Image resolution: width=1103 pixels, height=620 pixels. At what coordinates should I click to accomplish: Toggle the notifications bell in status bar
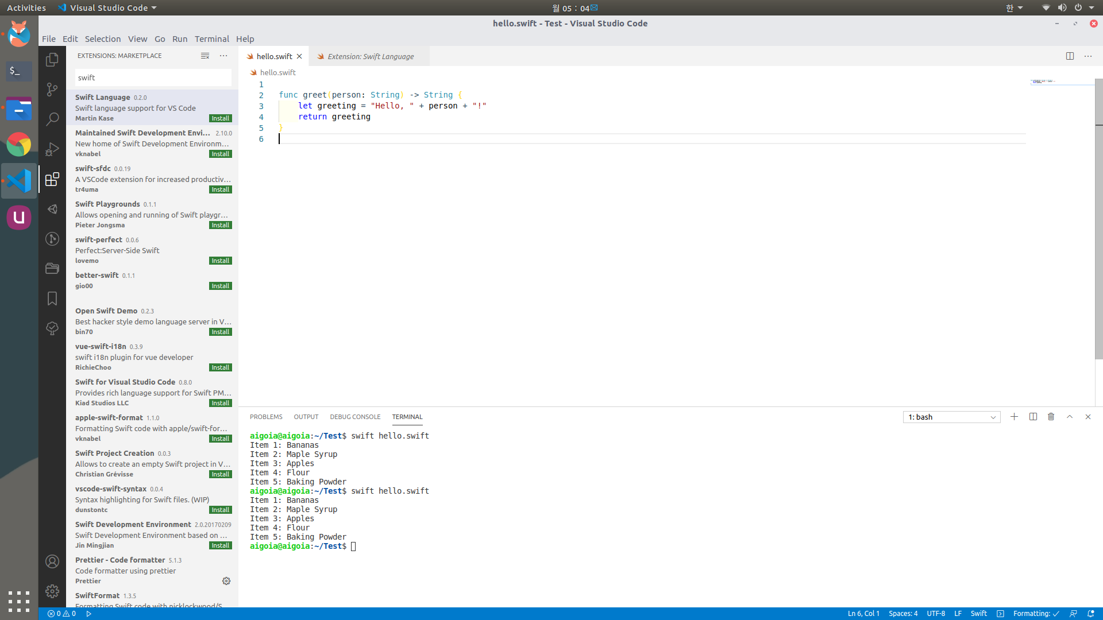(x=1090, y=613)
